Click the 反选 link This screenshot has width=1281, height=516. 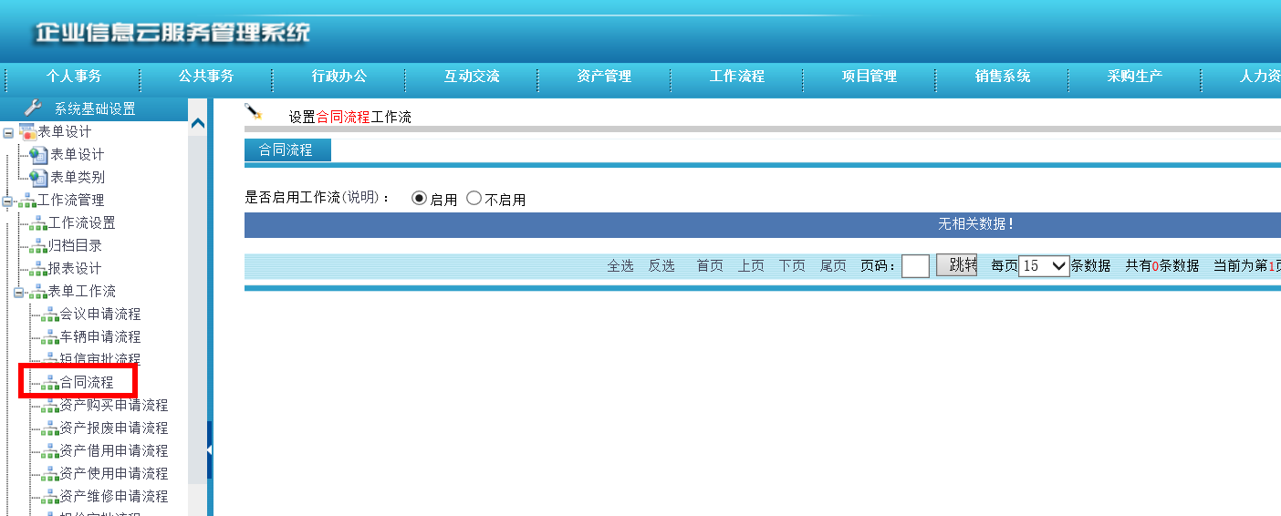coord(661,266)
